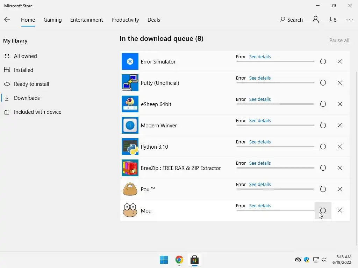Open the Python 3.10 app icon

point(130,147)
